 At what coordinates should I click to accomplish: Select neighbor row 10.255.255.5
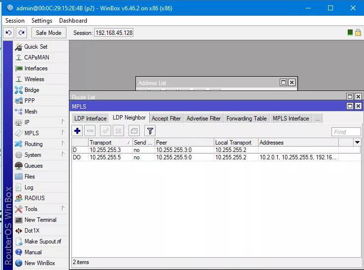pos(216,157)
